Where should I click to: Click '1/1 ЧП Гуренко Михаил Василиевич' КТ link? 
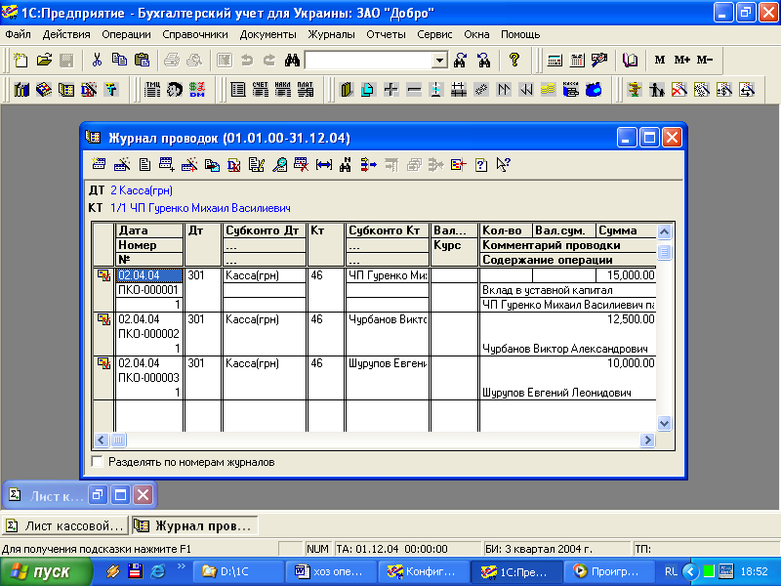[x=200, y=208]
